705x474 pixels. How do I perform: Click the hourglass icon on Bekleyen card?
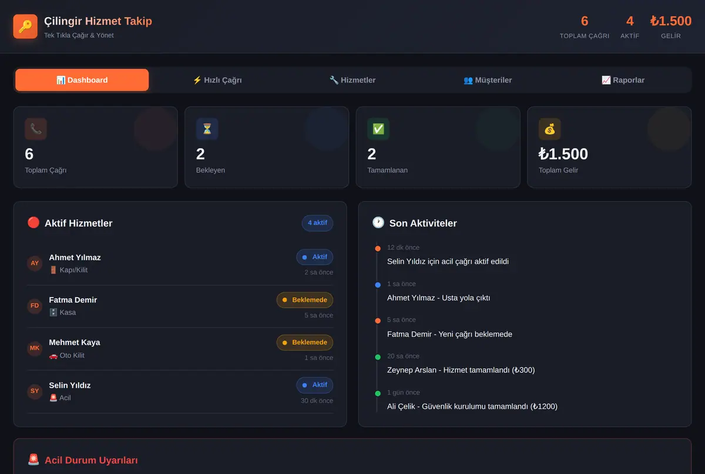[x=207, y=129]
